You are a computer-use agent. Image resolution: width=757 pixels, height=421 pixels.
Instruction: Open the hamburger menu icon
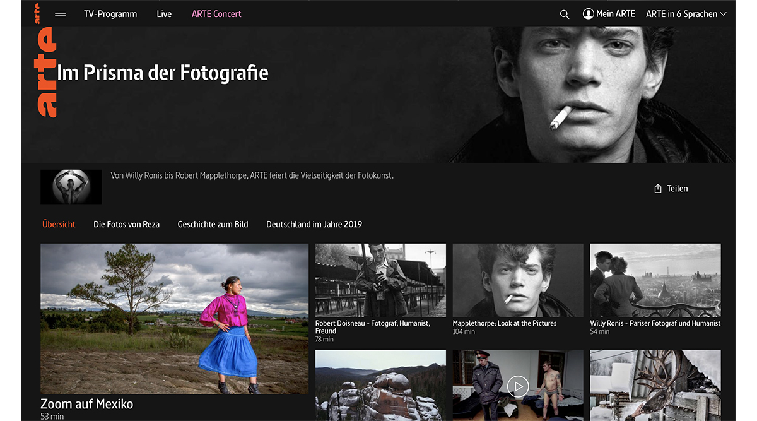point(61,15)
